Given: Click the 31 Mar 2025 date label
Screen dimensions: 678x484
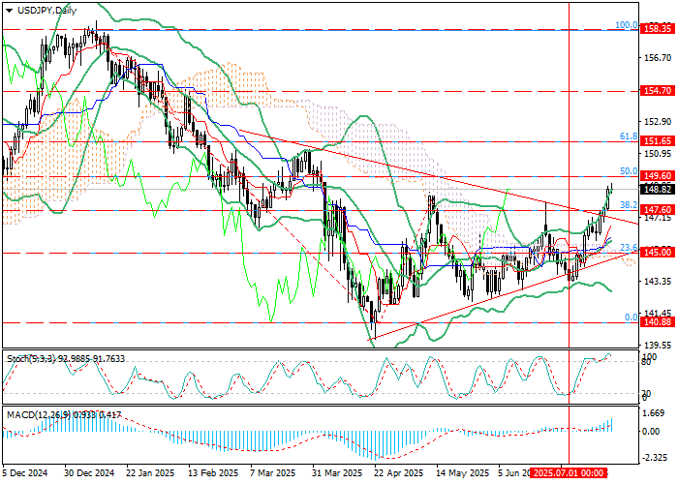Looking at the screenshot, I should 337,473.
